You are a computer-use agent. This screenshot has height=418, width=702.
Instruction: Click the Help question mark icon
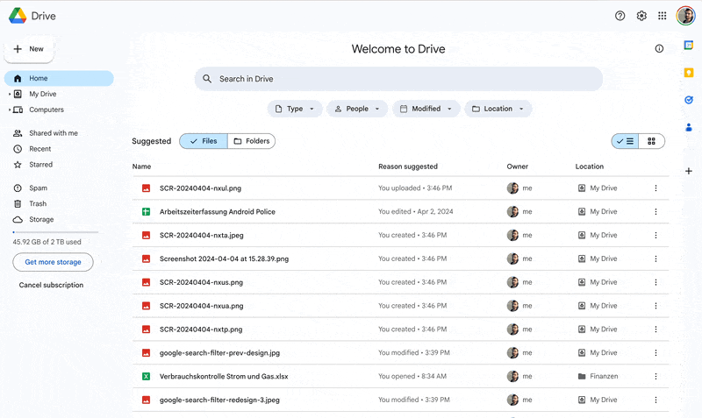(620, 16)
